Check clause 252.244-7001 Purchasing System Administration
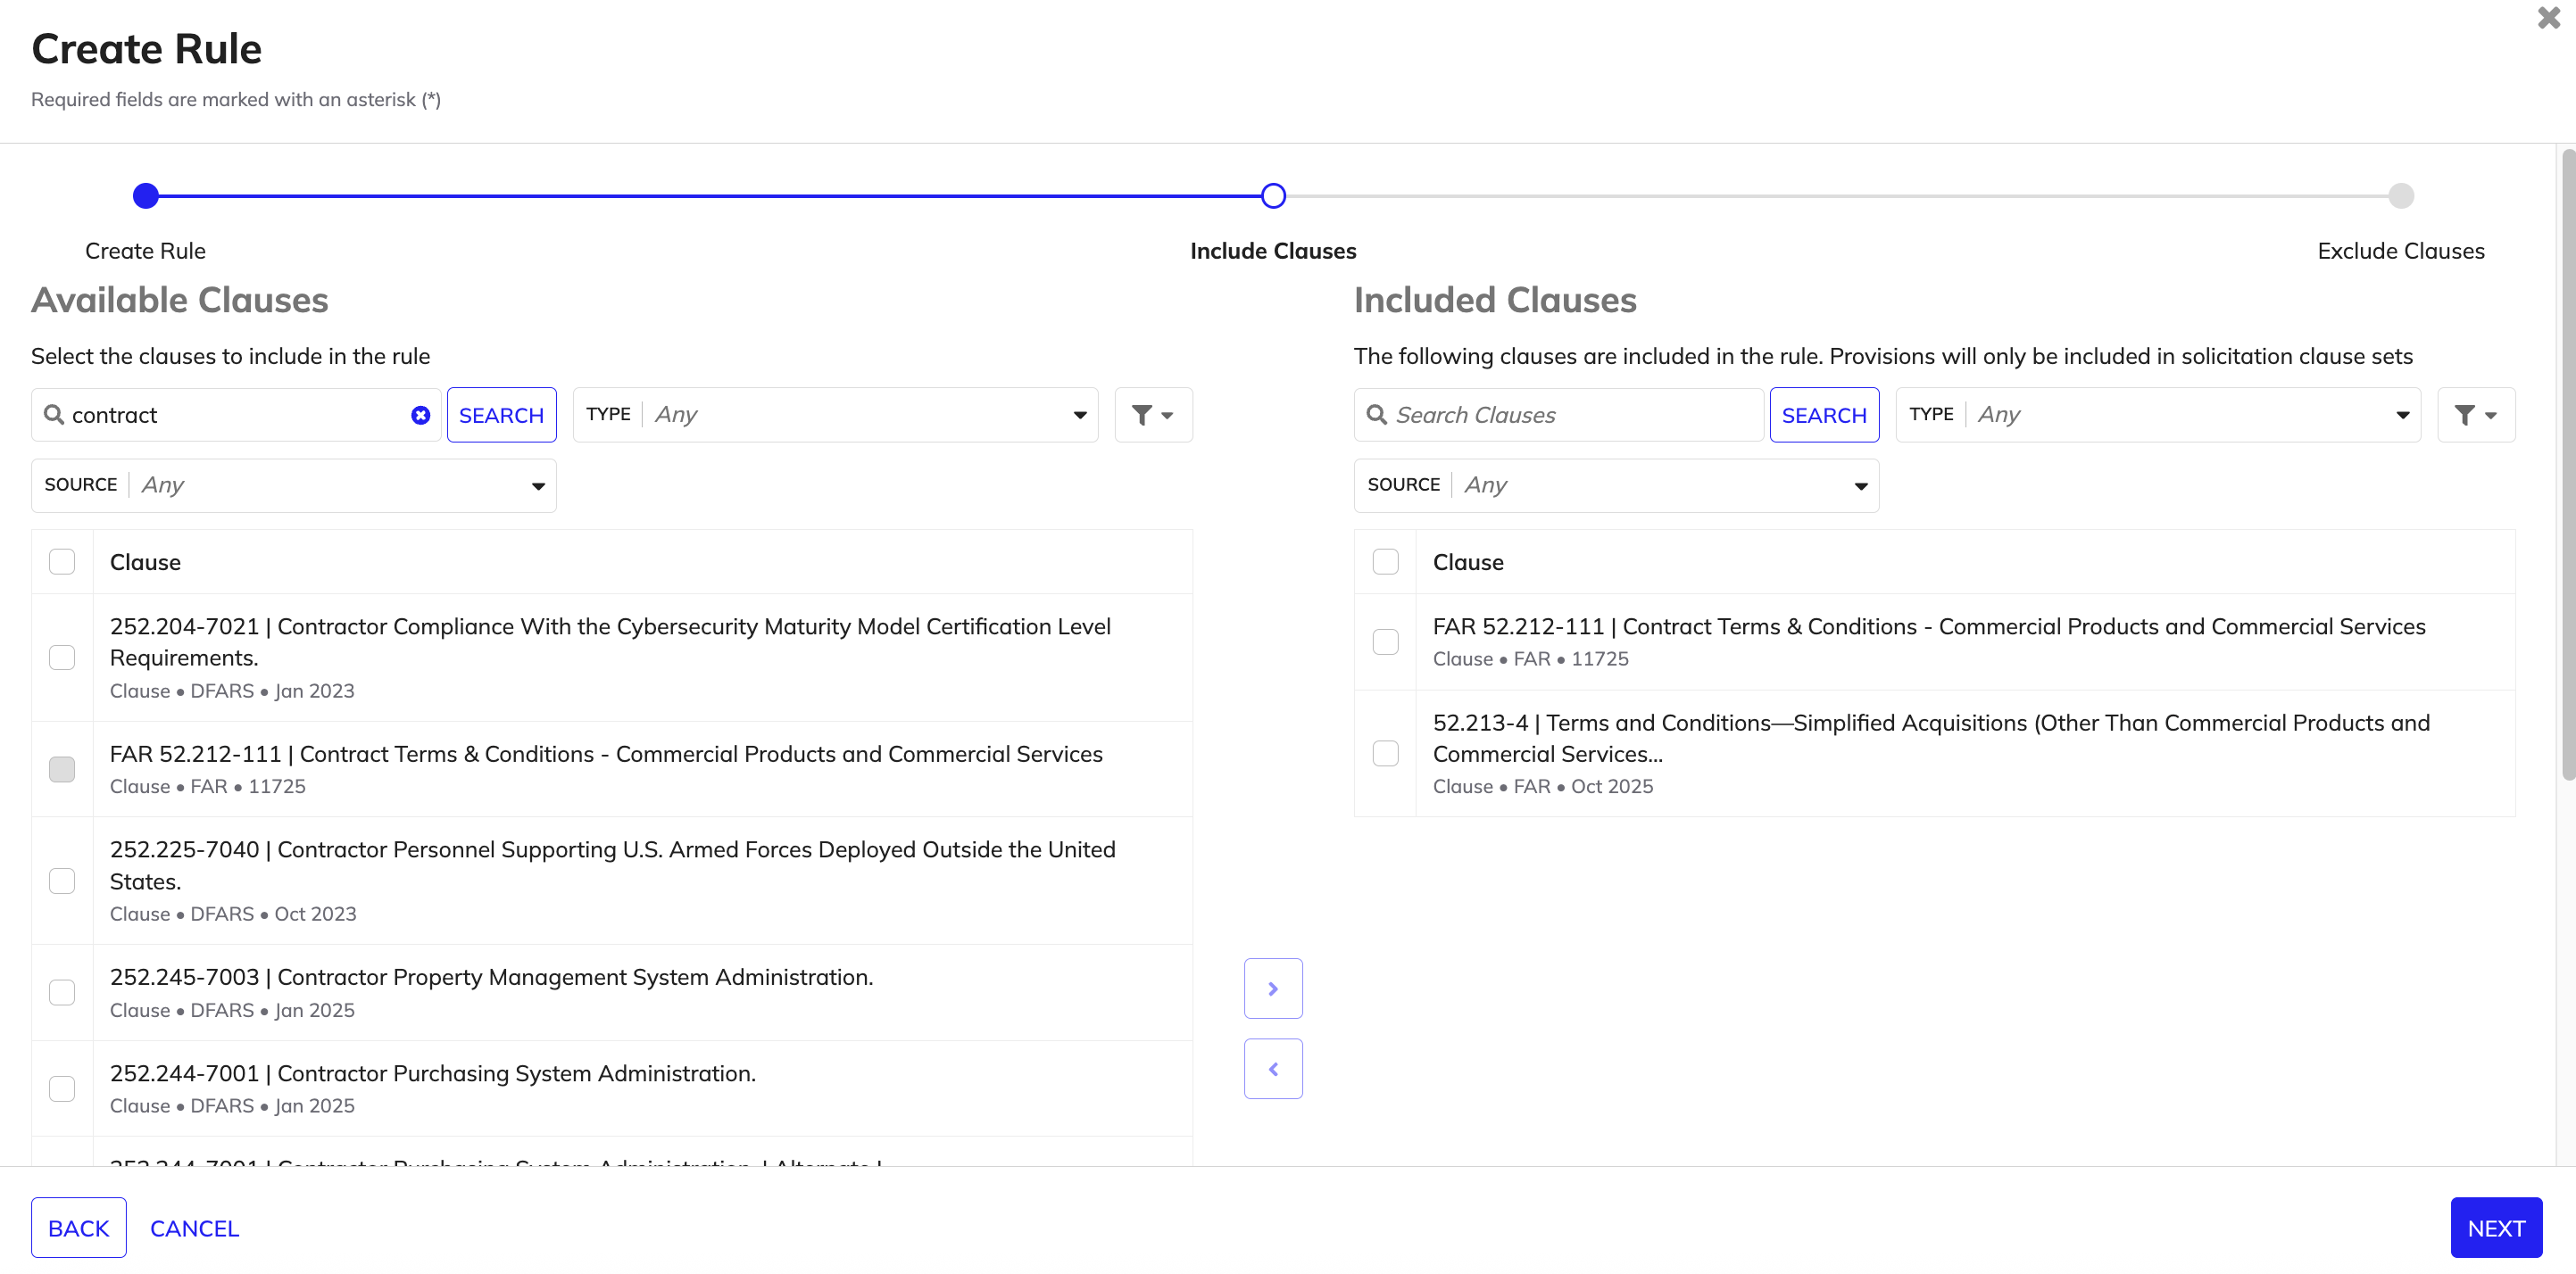 (62, 1088)
